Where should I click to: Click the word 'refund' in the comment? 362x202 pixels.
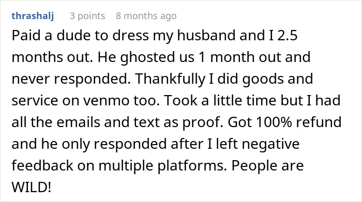tap(319, 122)
